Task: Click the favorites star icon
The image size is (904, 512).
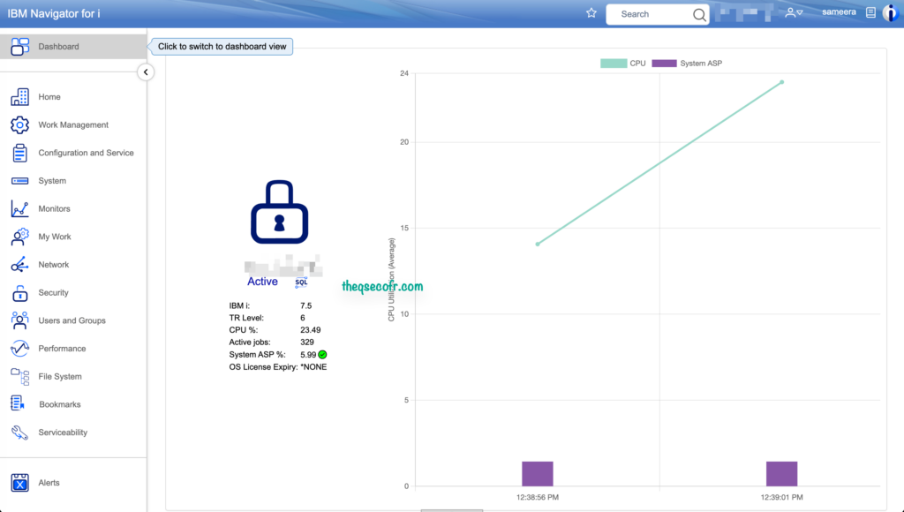Action: tap(591, 12)
